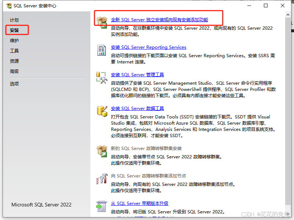Click the SQL Server title bar icon
Image resolution: width=294 pixels, height=220 pixels.
[9, 6]
